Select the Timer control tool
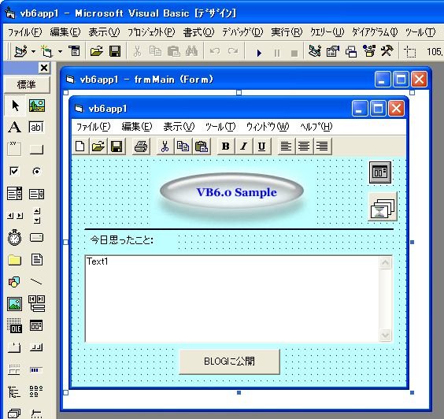 14,237
